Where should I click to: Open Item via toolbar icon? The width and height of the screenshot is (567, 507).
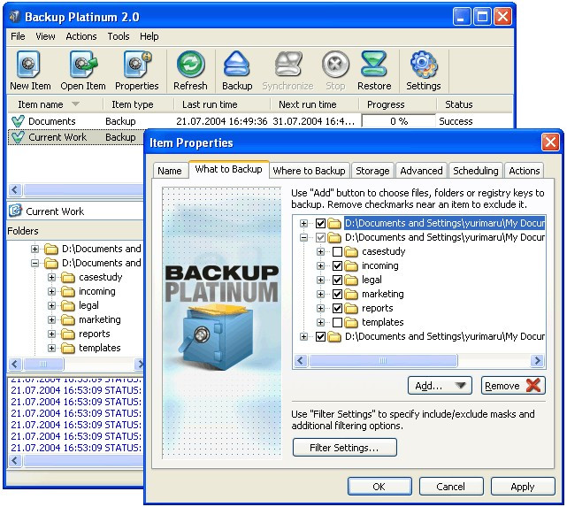(x=83, y=65)
